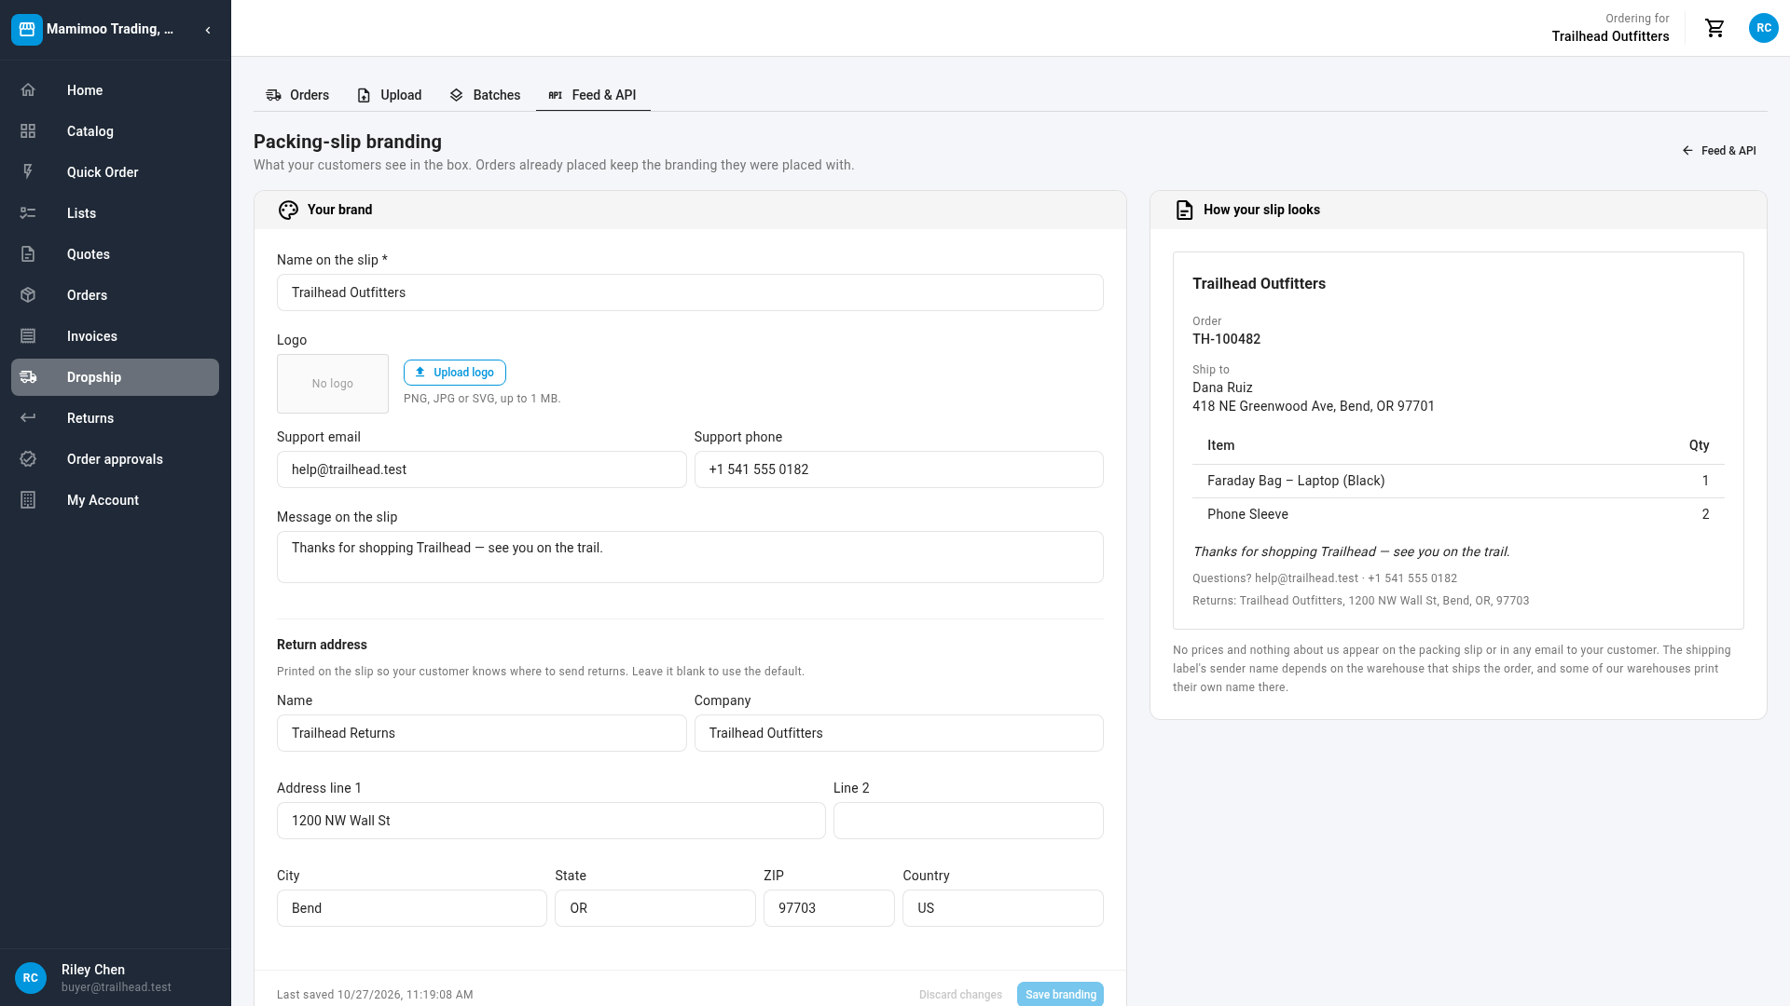Click the Last saved timestamp text
The image size is (1790, 1006).
375,995
